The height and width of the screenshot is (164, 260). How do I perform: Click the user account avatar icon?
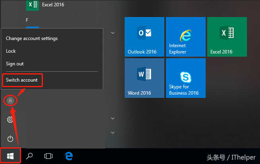[10, 101]
